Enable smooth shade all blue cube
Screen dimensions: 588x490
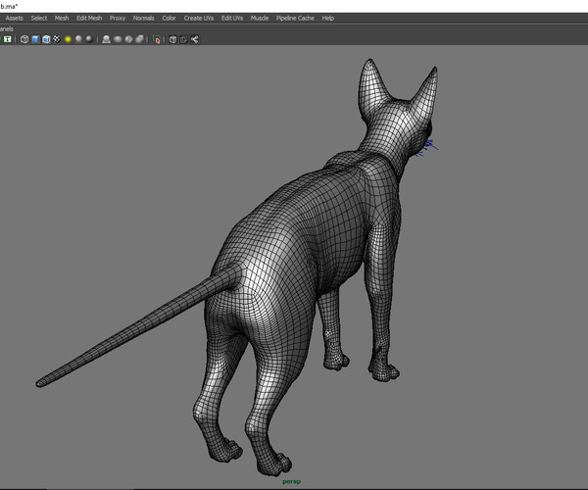point(35,39)
